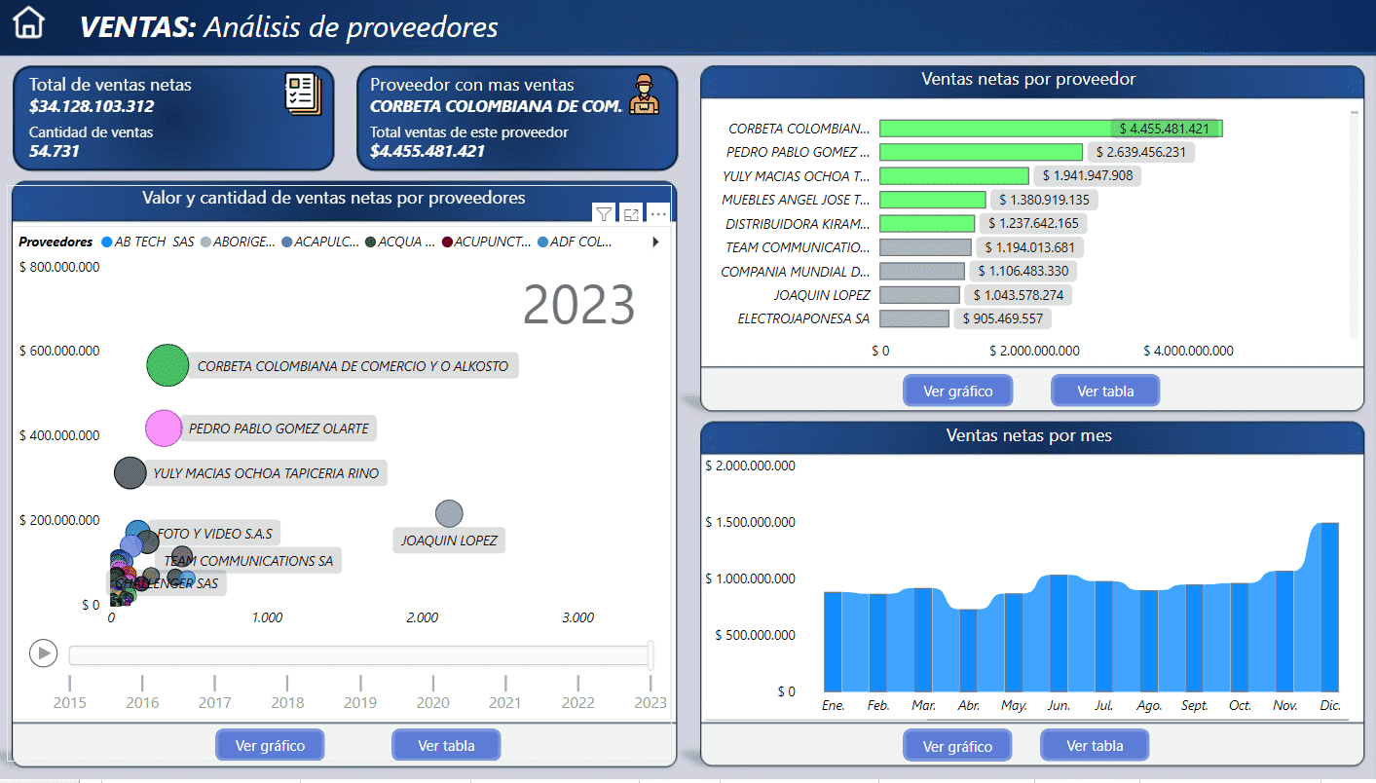Click the 'Ventas netas por mes' title
Viewport: 1376px width, 783px height.
point(1029,435)
